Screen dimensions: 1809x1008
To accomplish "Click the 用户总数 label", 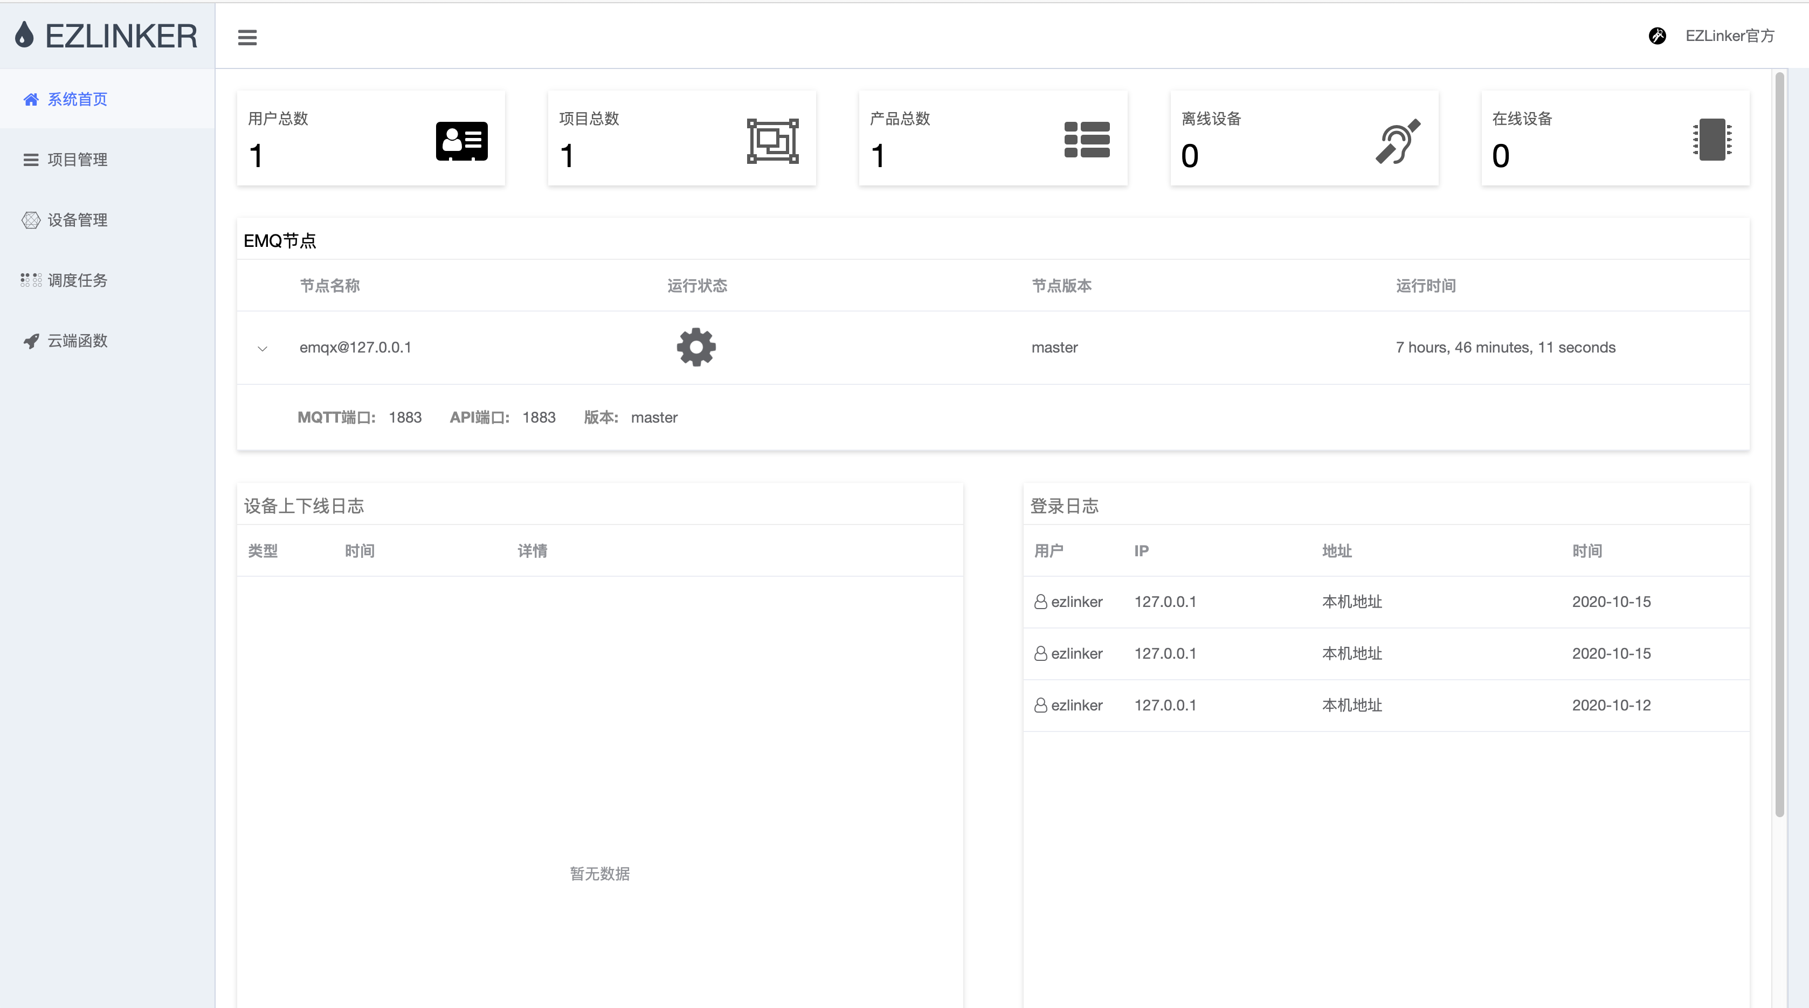I will 278,119.
